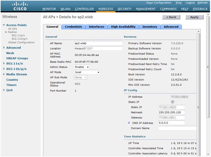Click the outer page scrollbar thumb
This screenshot has width=211, height=157.
208,67
